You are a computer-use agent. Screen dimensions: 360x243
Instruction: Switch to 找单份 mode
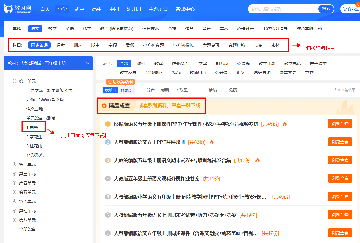(110, 90)
